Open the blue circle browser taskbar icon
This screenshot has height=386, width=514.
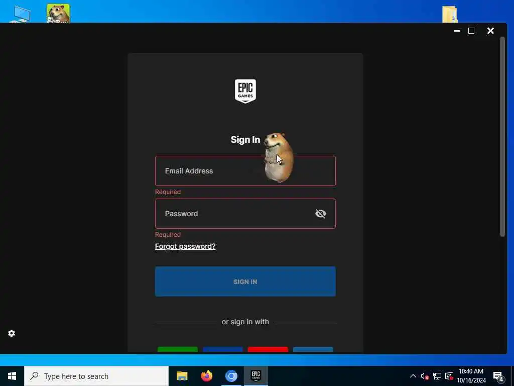pyautogui.click(x=231, y=376)
